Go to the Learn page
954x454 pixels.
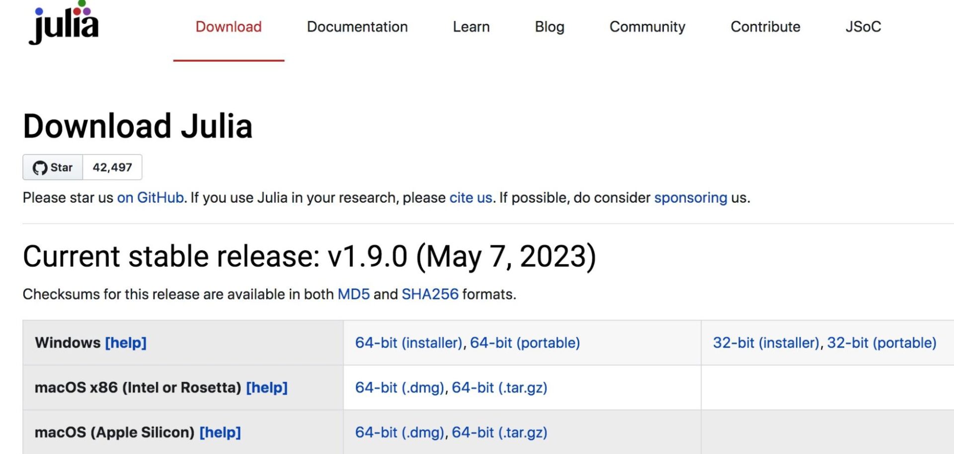click(x=471, y=27)
